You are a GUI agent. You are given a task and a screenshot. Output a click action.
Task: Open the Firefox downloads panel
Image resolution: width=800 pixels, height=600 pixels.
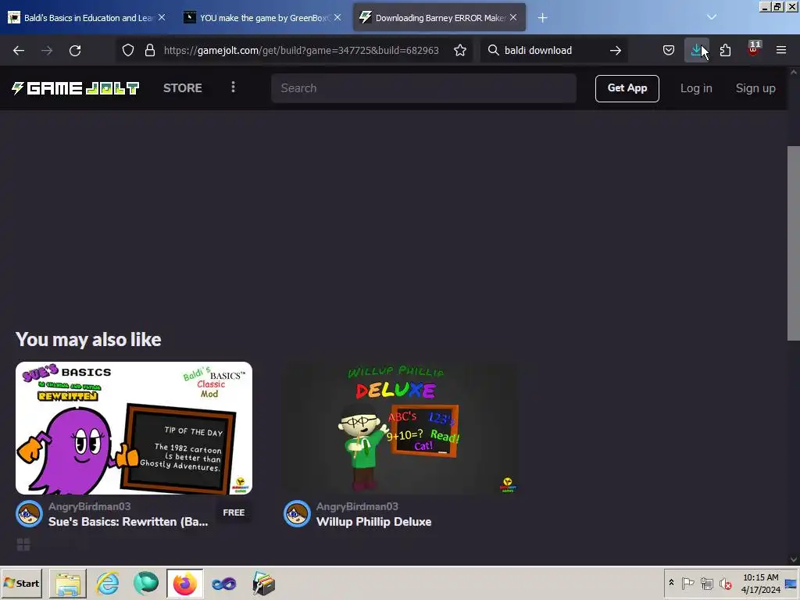(x=696, y=50)
